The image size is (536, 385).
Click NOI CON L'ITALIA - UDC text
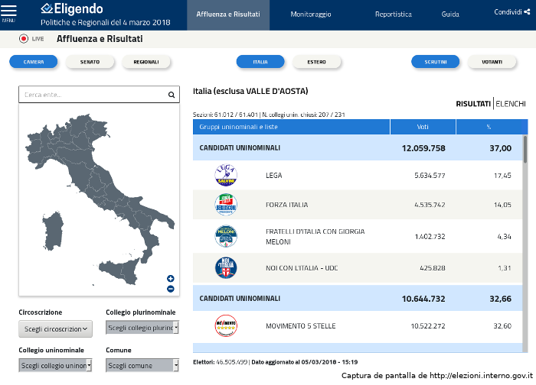pos(302,268)
